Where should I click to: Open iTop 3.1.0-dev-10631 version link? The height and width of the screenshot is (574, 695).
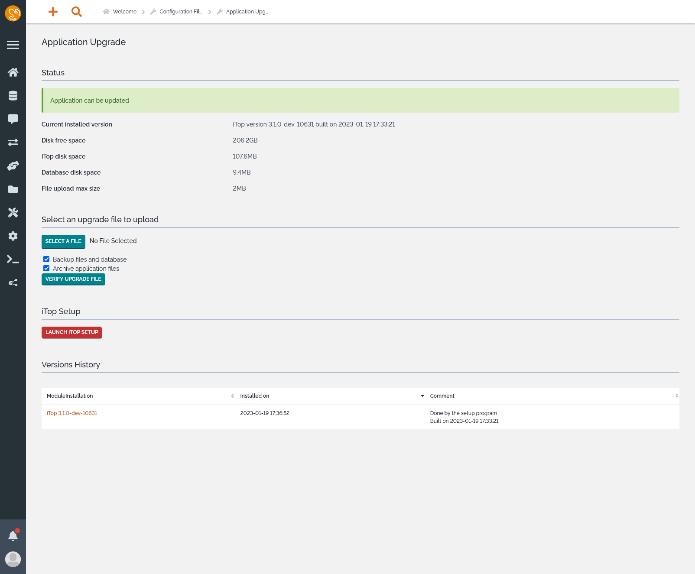click(72, 413)
